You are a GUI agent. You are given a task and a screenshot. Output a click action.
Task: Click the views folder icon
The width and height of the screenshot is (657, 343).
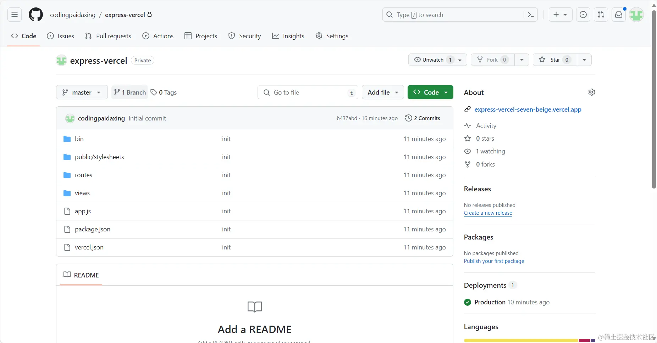67,193
